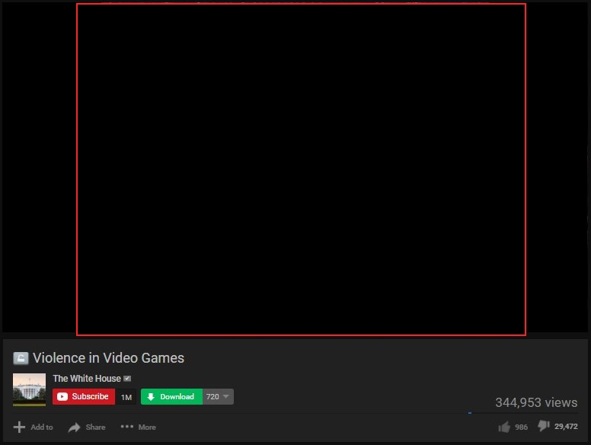Viewport: 591px width, 445px height.
Task: Share the Violence in Video Games video
Action: point(87,427)
